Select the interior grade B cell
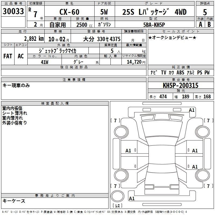Image resolution: width=215 pixels, height=215 pixels. tap(209, 24)
